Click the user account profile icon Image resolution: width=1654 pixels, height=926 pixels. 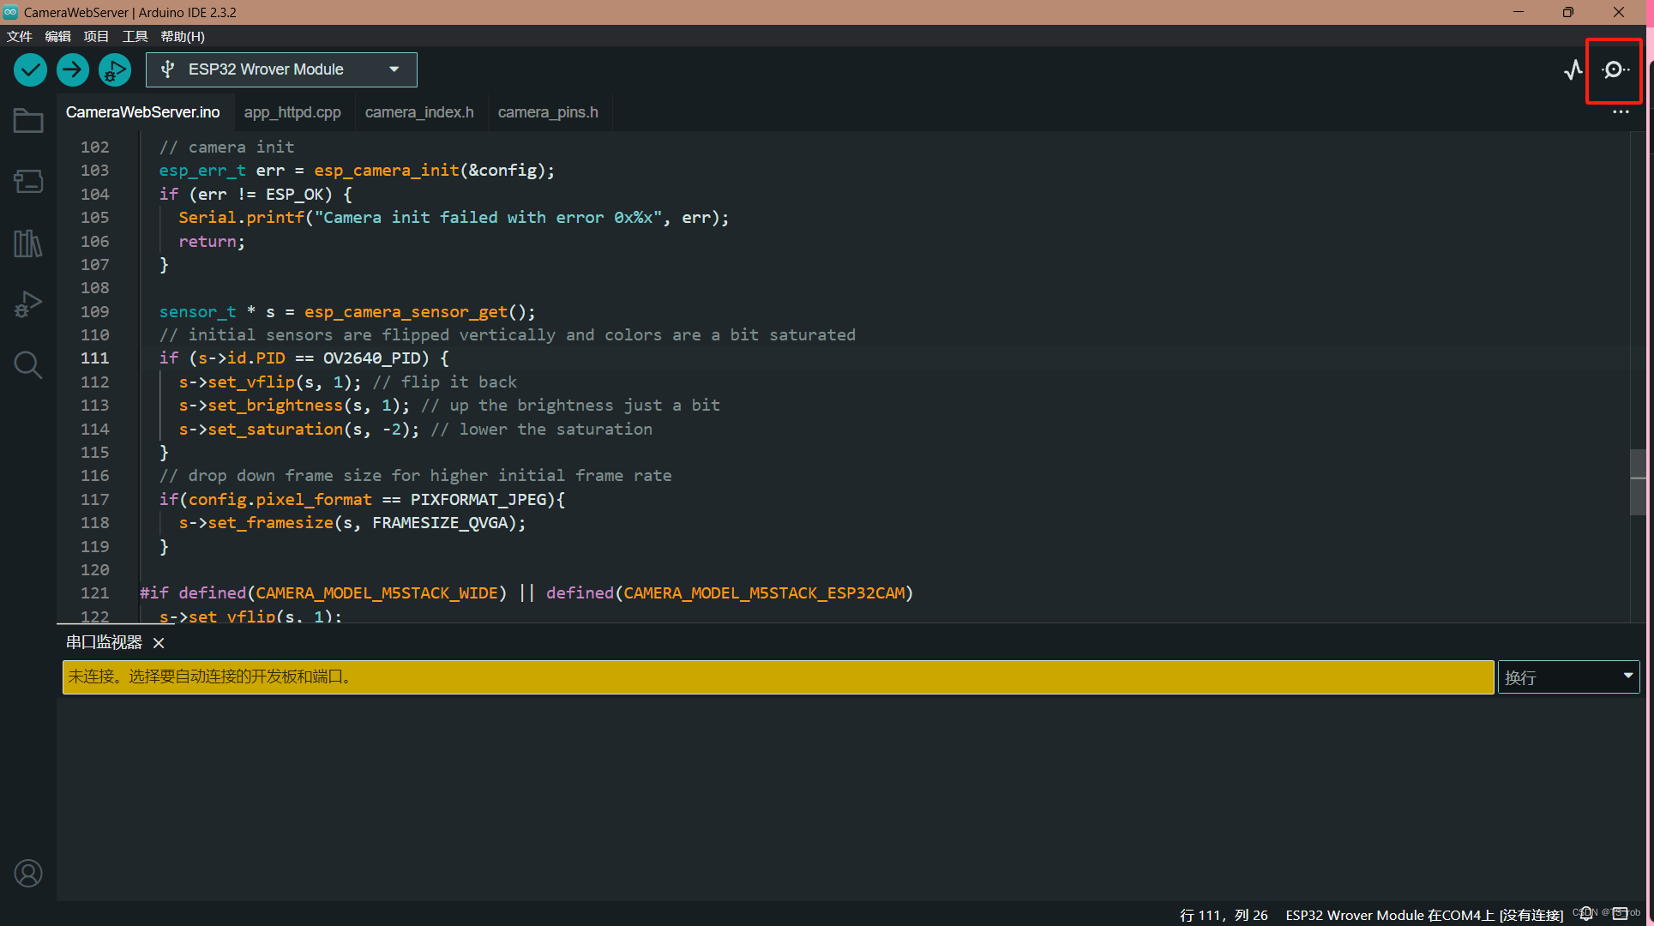tap(28, 873)
